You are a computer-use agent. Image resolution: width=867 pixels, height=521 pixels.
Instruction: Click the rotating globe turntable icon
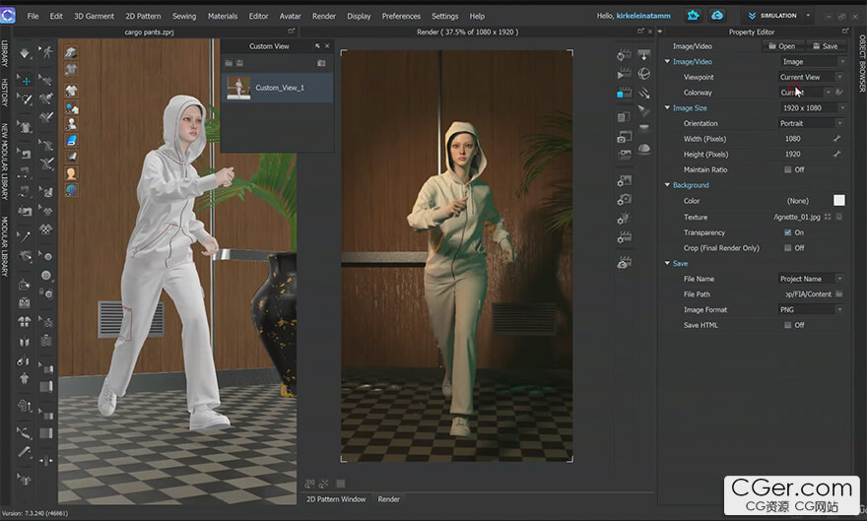(644, 74)
